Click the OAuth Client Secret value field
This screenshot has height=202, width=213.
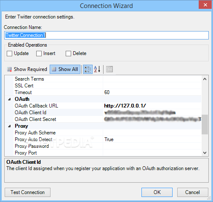[152, 119]
